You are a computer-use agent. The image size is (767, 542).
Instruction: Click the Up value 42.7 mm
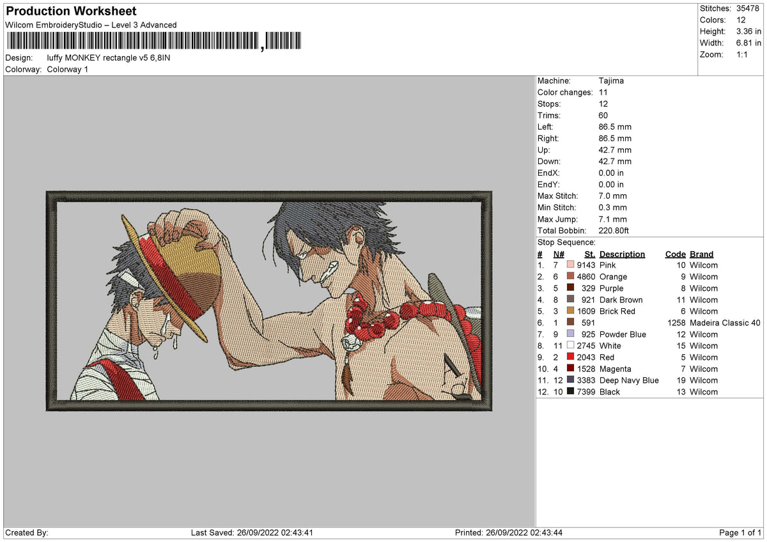click(615, 150)
